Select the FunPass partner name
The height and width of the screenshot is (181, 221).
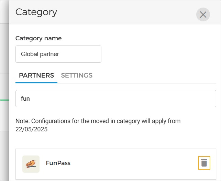click(x=58, y=163)
